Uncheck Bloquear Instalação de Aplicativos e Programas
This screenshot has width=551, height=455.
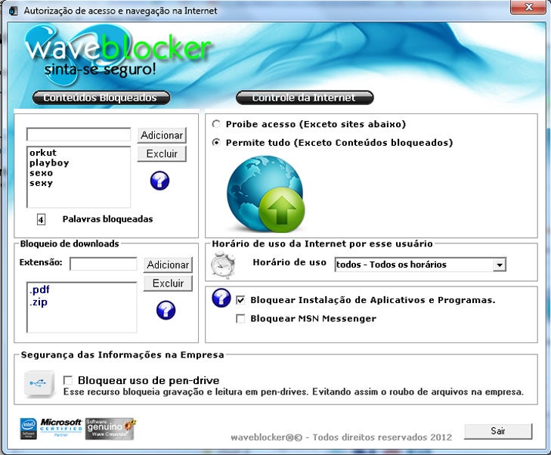pyautogui.click(x=240, y=300)
